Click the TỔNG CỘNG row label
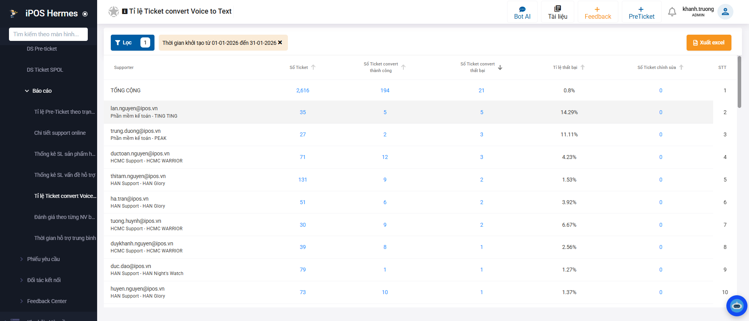The image size is (749, 321). (x=126, y=90)
